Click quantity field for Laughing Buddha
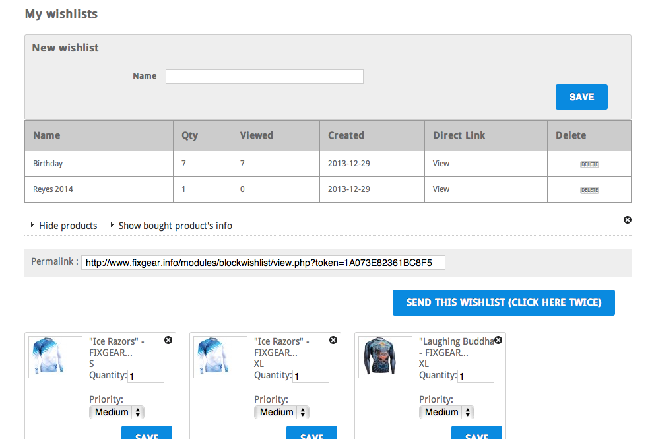The width and height of the screenshot is (652, 439). click(x=476, y=376)
